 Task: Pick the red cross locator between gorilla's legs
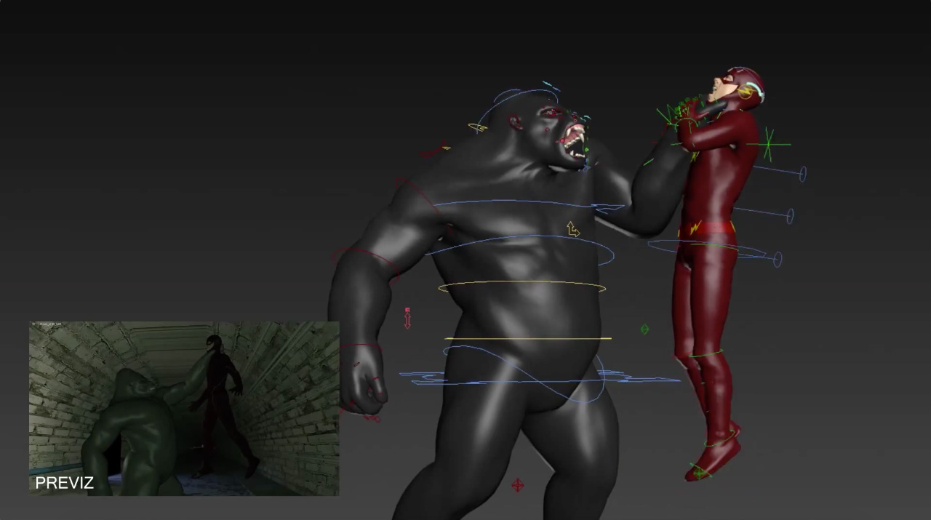pos(518,485)
